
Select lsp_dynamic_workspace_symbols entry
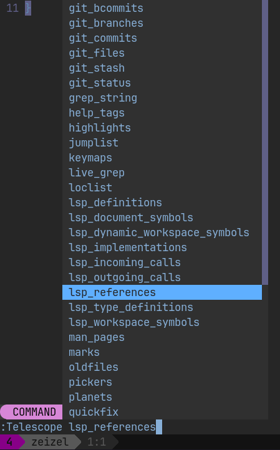click(162, 232)
